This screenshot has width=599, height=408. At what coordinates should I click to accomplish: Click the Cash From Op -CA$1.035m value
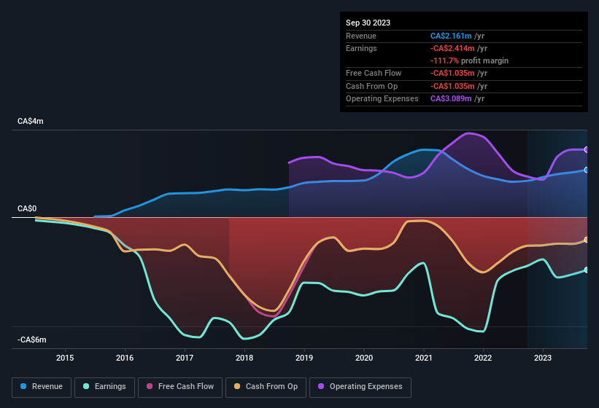pos(452,86)
